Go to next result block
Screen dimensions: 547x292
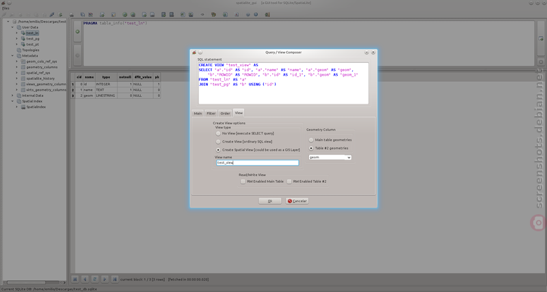(x=105, y=279)
